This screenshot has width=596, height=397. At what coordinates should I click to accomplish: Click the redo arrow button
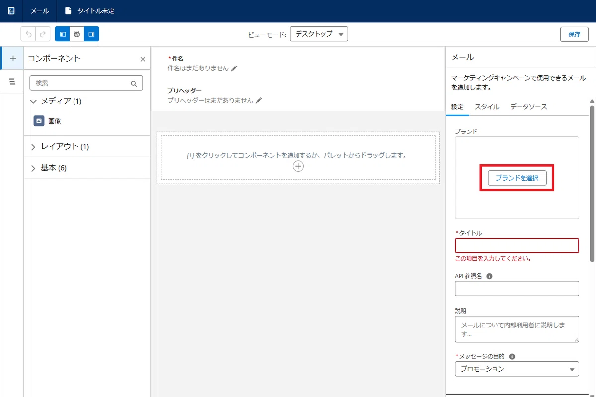pyautogui.click(x=43, y=34)
